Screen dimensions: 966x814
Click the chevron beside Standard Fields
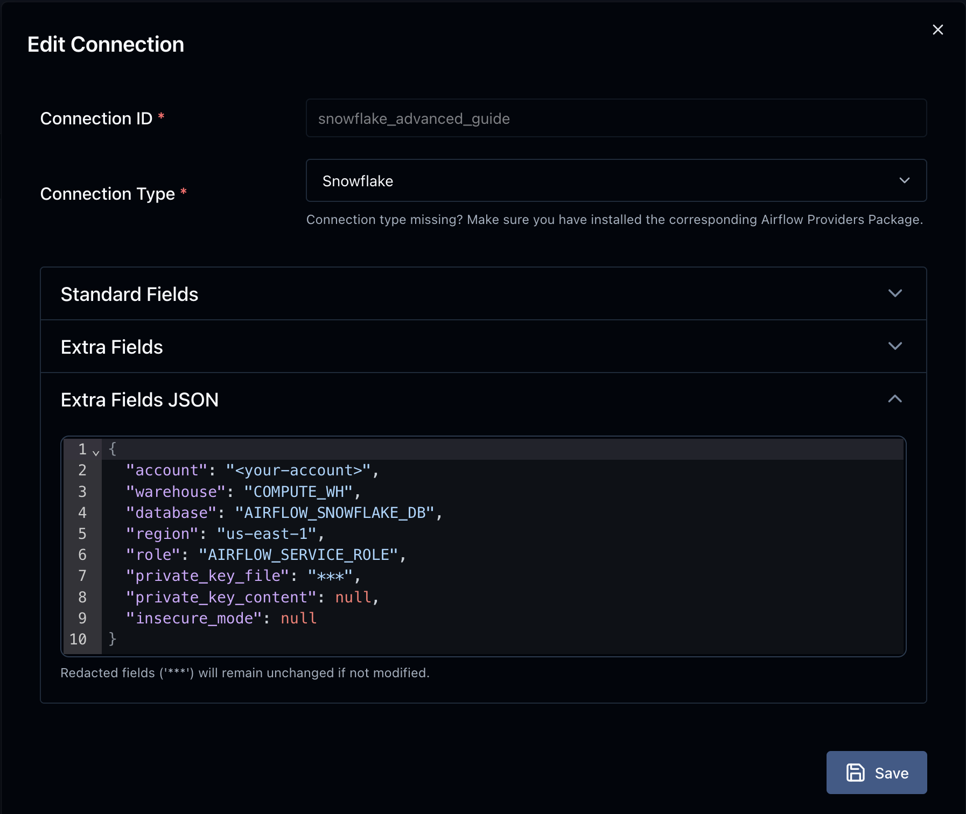(x=895, y=293)
